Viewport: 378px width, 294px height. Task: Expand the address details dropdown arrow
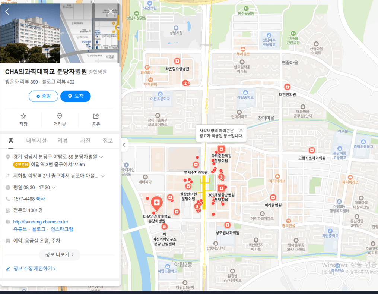tap(101, 157)
